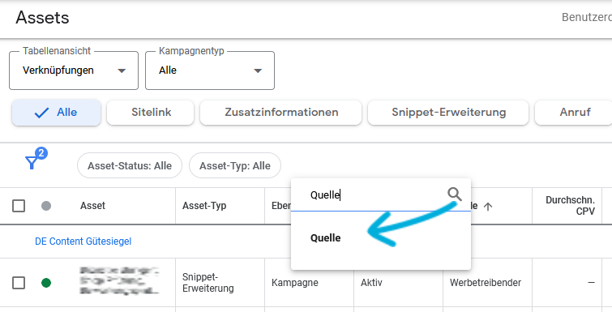Click the Werbetreibender cell
The width and height of the screenshot is (612, 312).
point(486,282)
